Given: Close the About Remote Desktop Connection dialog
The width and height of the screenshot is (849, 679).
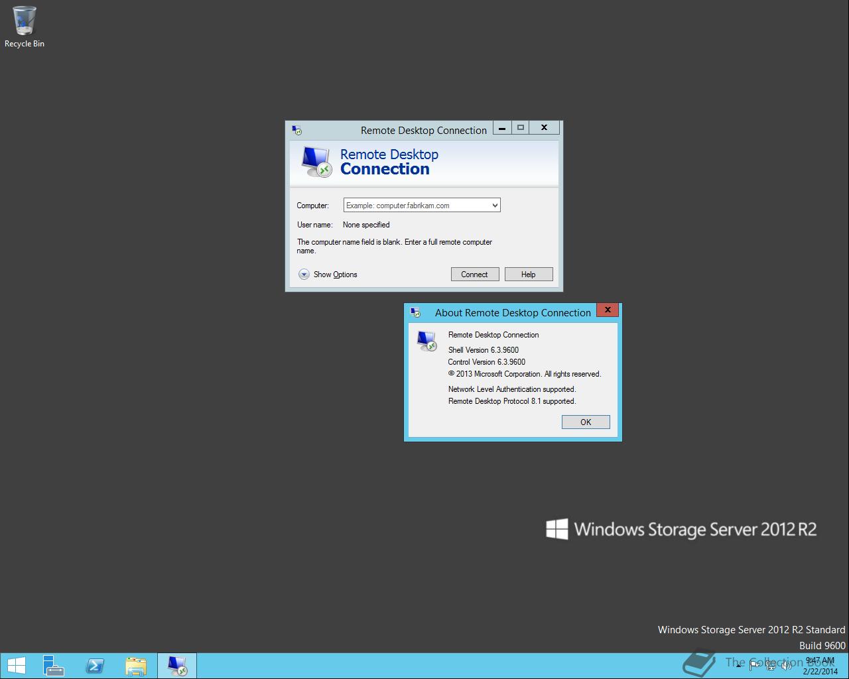Looking at the screenshot, I should tap(608, 310).
